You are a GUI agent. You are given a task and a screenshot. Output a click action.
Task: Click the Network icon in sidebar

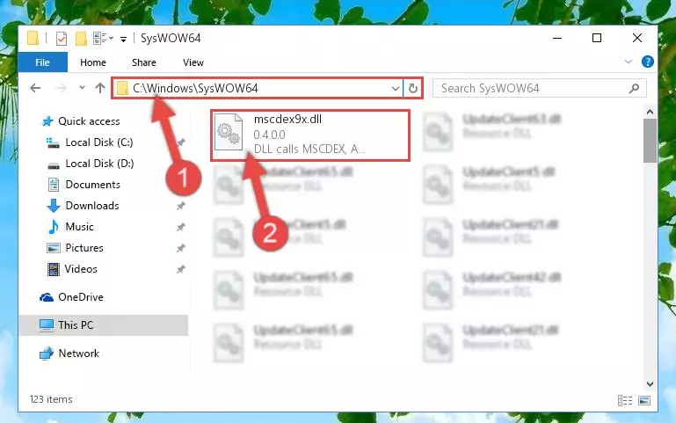pos(46,354)
